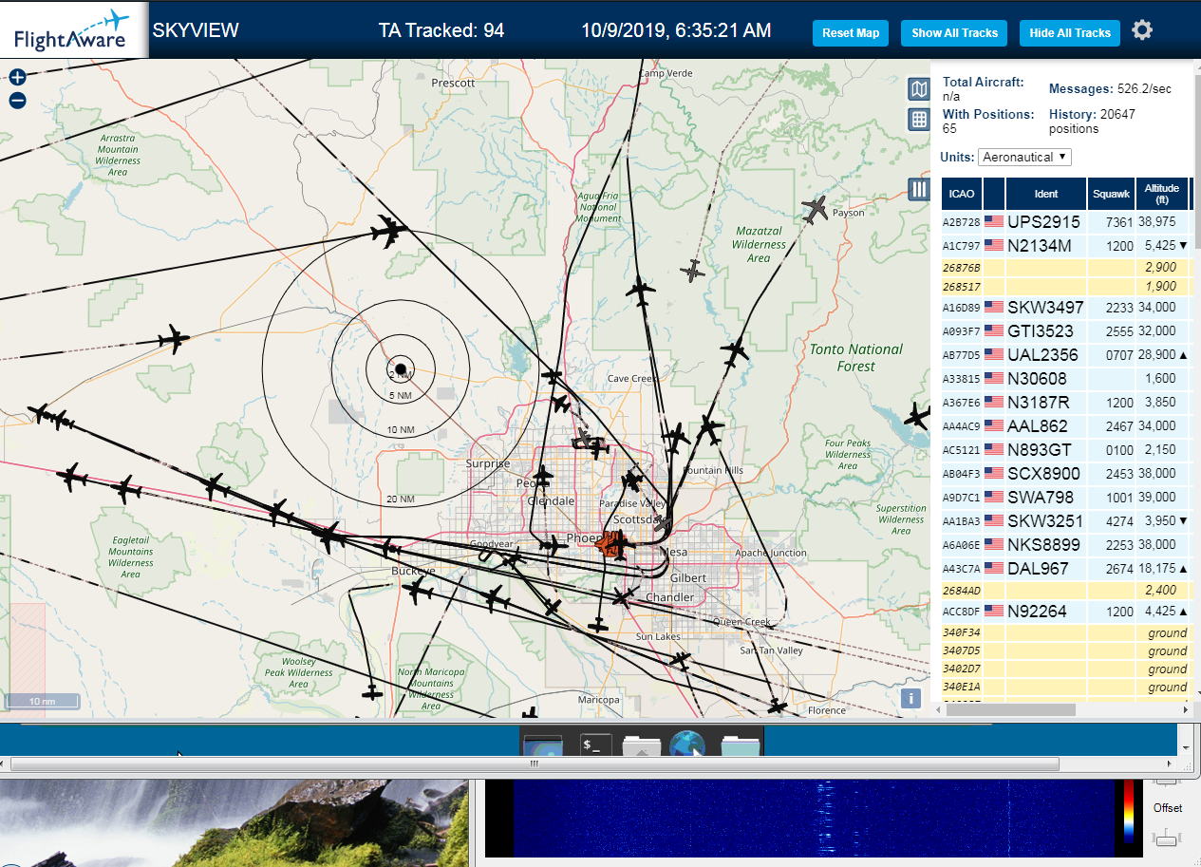The width and height of the screenshot is (1201, 867).
Task: Click ICAO 2684AD in the table
Action: [x=961, y=591]
